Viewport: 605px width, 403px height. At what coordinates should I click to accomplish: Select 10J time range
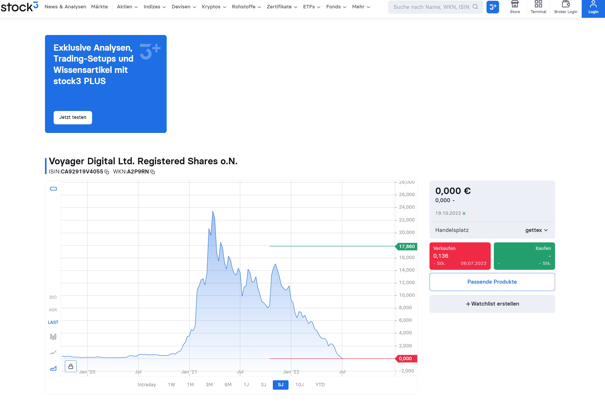[299, 385]
